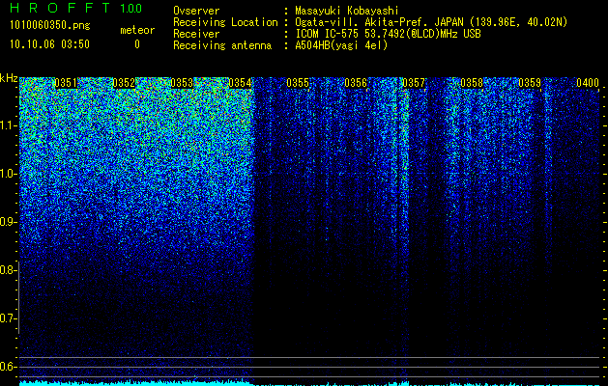The width and height of the screenshot is (608, 386).
Task: Click the meteor label
Action: 137,30
